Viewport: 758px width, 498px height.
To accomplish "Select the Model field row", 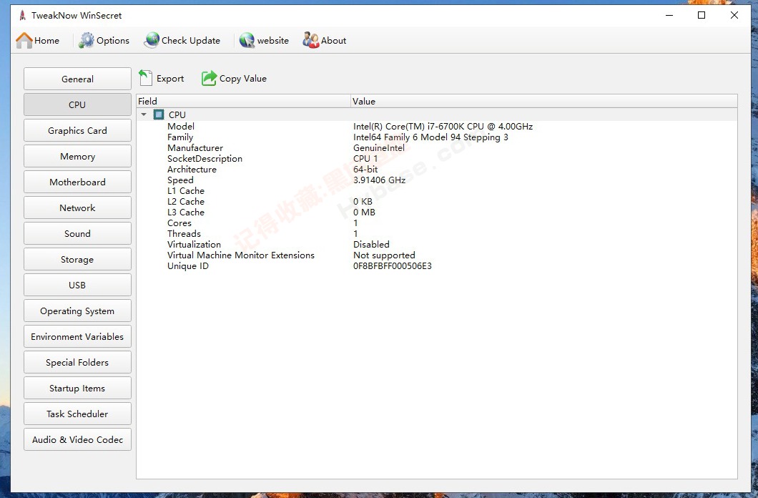I will 437,126.
